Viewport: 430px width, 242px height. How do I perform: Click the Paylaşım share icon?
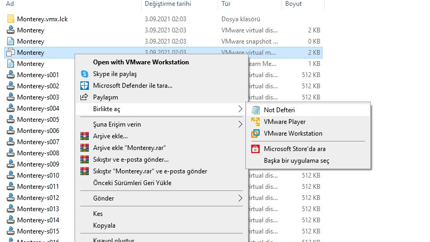pyautogui.click(x=84, y=97)
